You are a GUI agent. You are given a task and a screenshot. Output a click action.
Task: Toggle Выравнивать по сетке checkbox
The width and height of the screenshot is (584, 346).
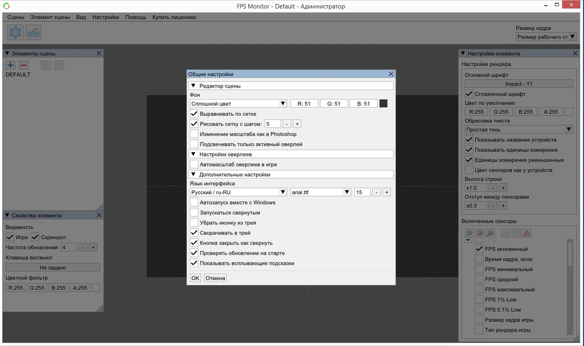(194, 114)
